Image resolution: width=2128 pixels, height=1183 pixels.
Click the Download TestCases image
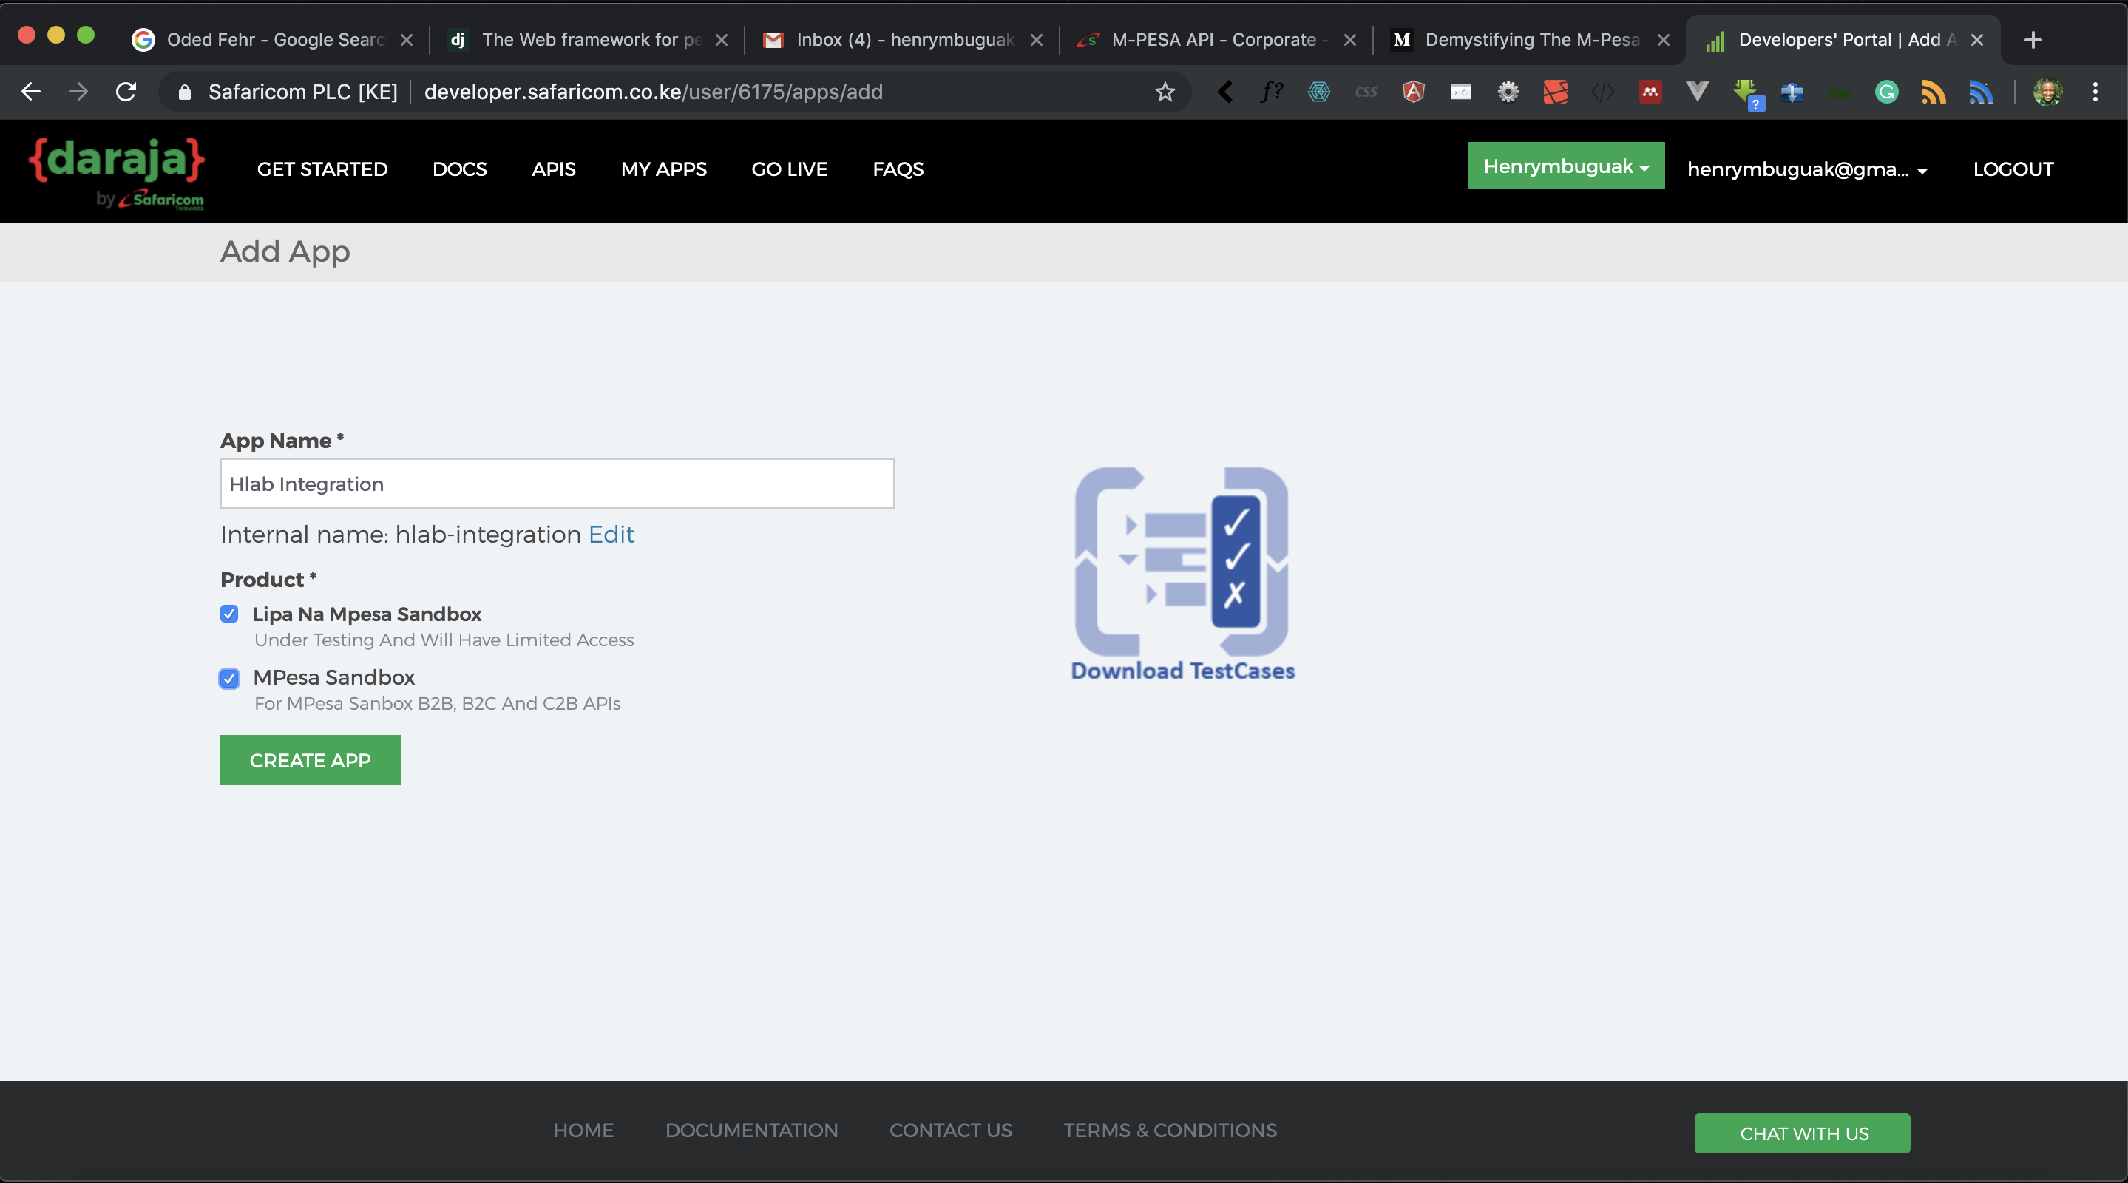1182,574
